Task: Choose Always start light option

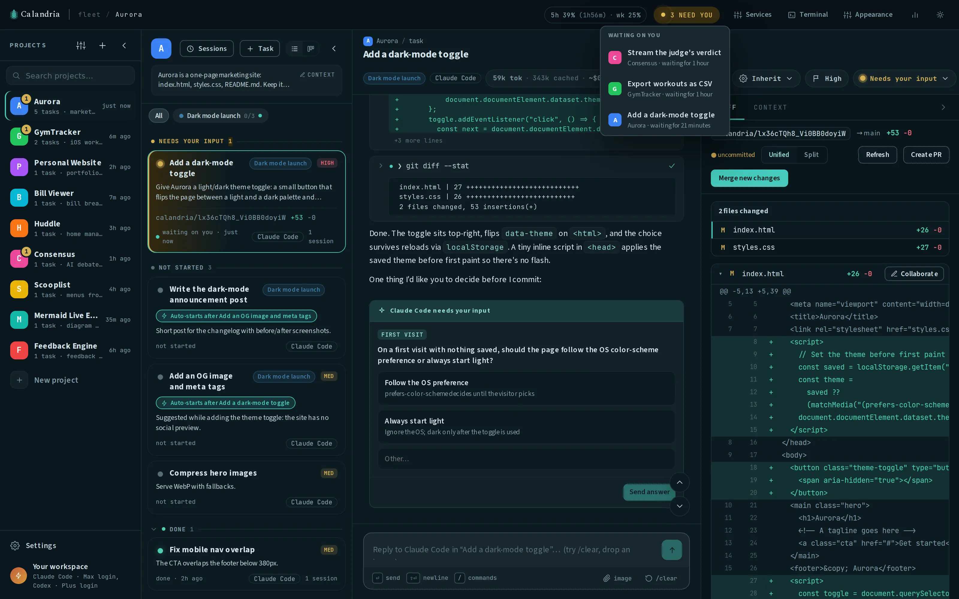Action: pos(526,426)
